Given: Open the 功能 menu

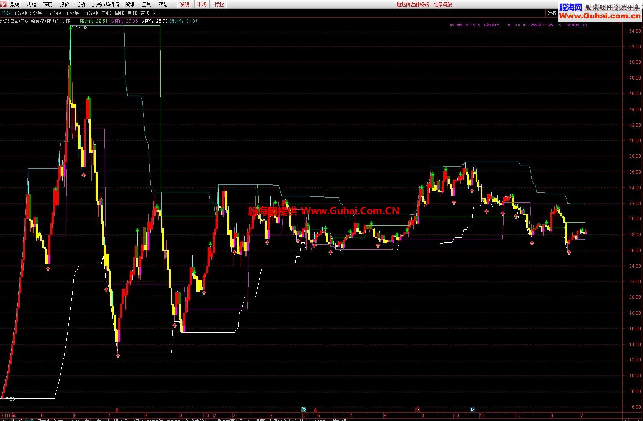Looking at the screenshot, I should [31, 4].
